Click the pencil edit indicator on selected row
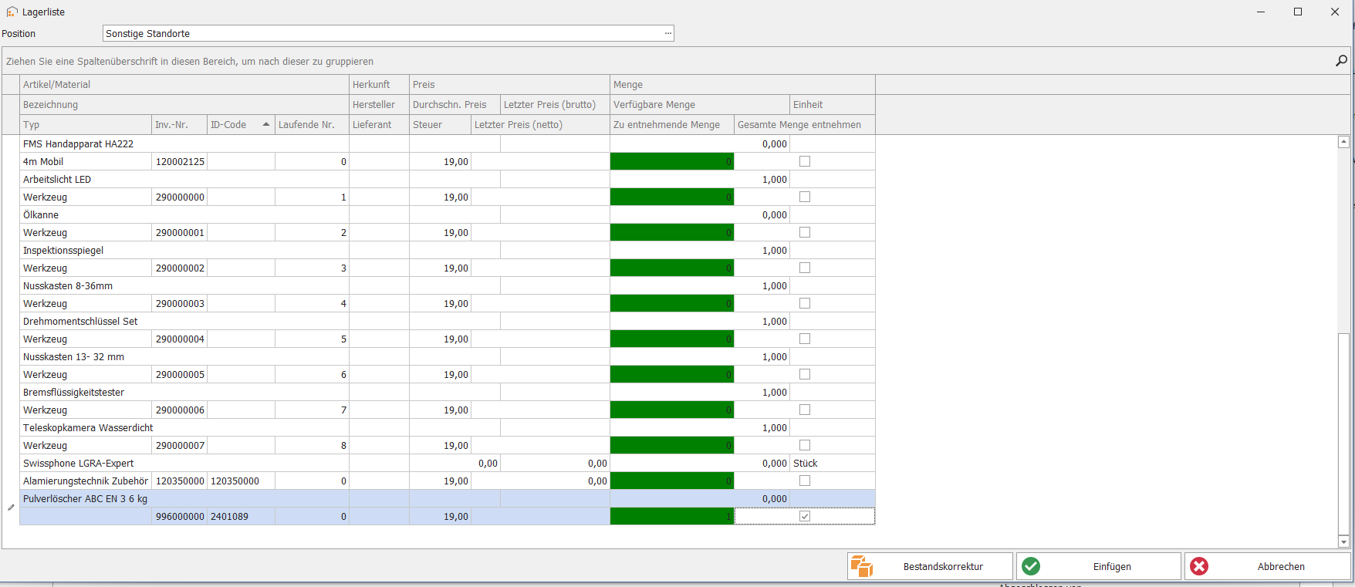The height and width of the screenshot is (587, 1355). tap(11, 508)
